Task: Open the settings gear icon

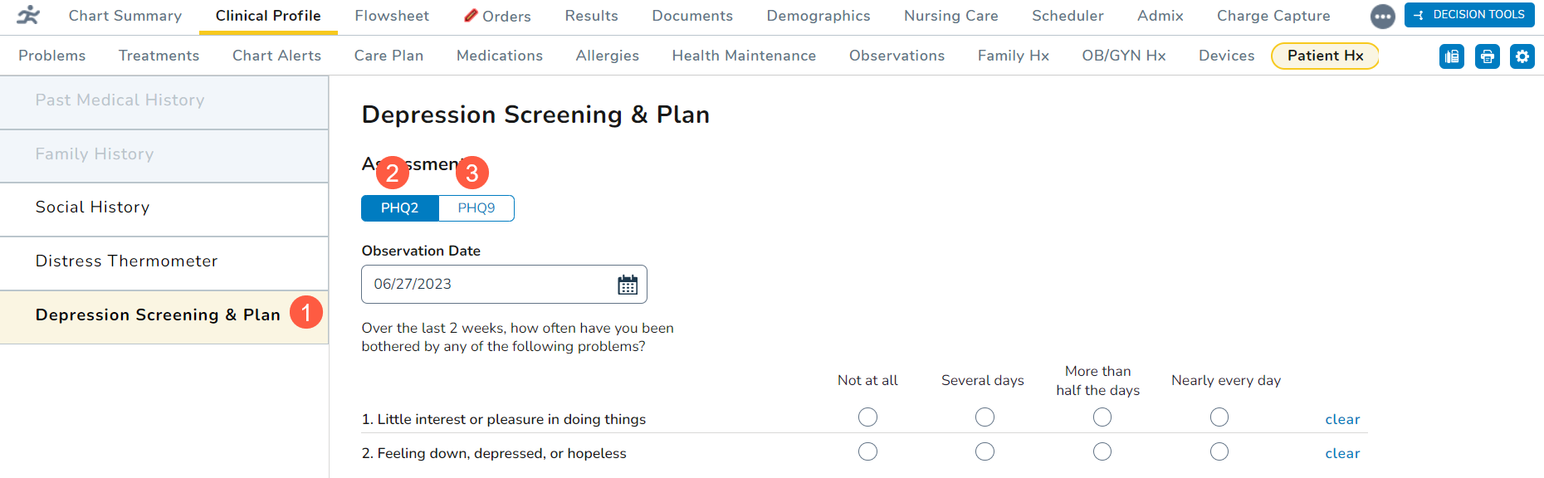Action: (1522, 56)
